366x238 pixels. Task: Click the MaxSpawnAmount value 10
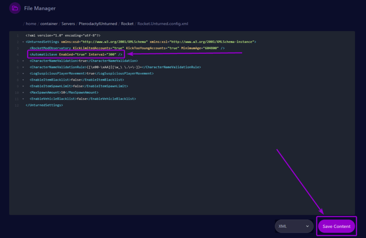coord(63,92)
